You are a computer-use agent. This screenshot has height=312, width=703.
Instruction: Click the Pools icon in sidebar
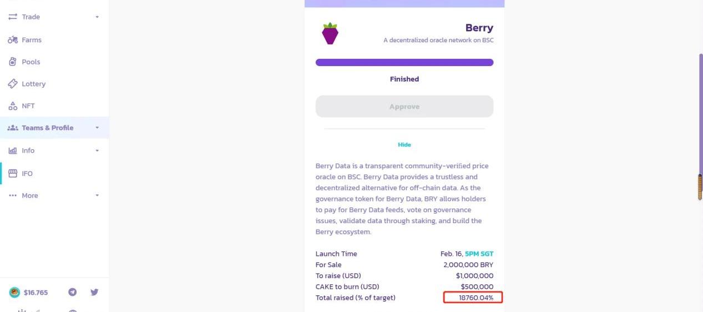(13, 62)
